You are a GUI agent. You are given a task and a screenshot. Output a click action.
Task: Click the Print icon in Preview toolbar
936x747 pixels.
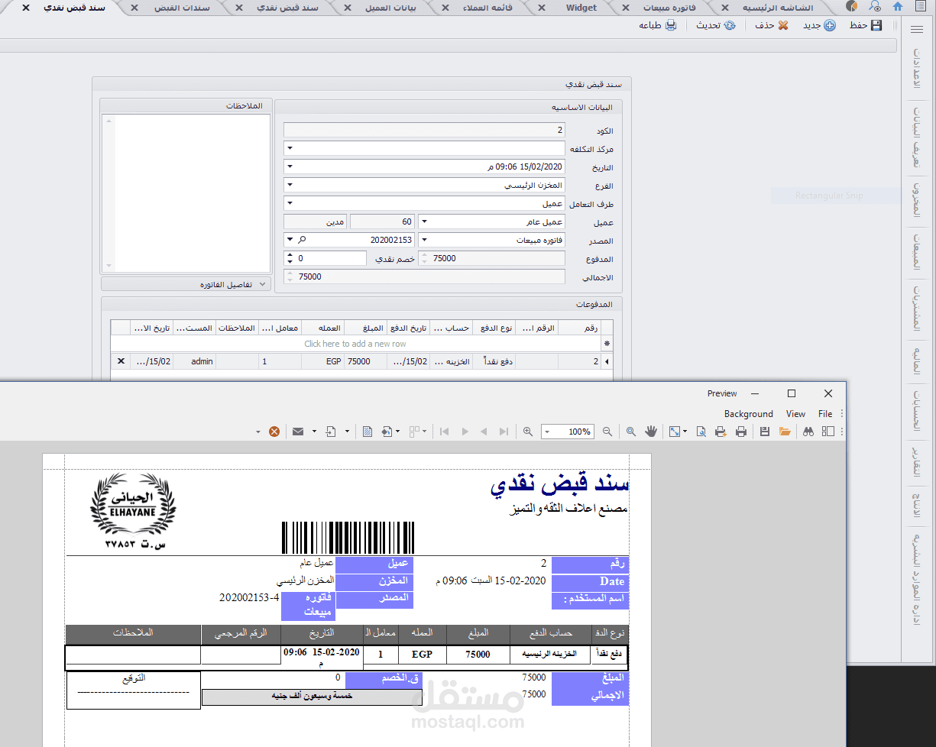pyautogui.click(x=740, y=432)
